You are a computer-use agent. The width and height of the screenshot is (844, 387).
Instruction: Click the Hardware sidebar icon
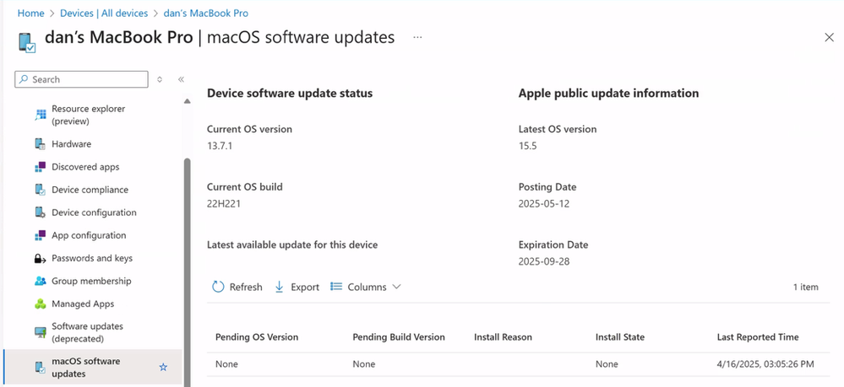coord(41,144)
